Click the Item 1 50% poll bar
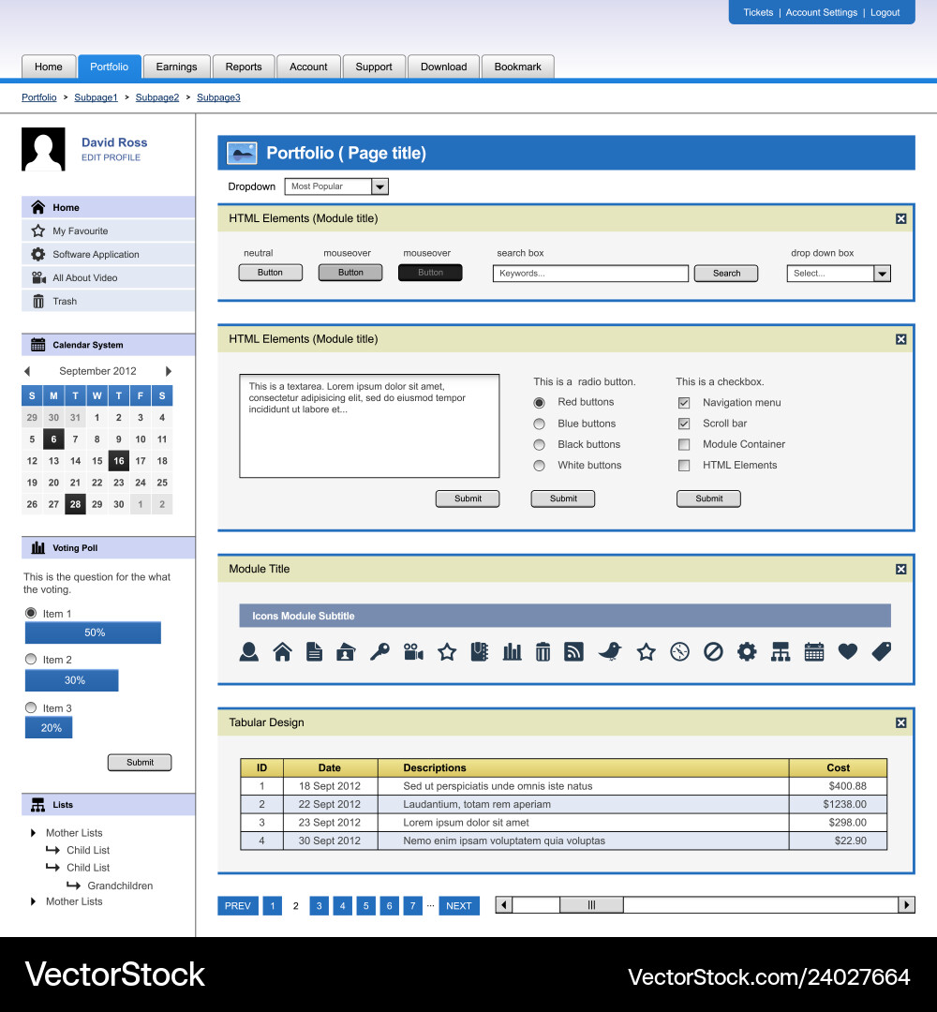This screenshot has width=937, height=1012. (x=93, y=632)
